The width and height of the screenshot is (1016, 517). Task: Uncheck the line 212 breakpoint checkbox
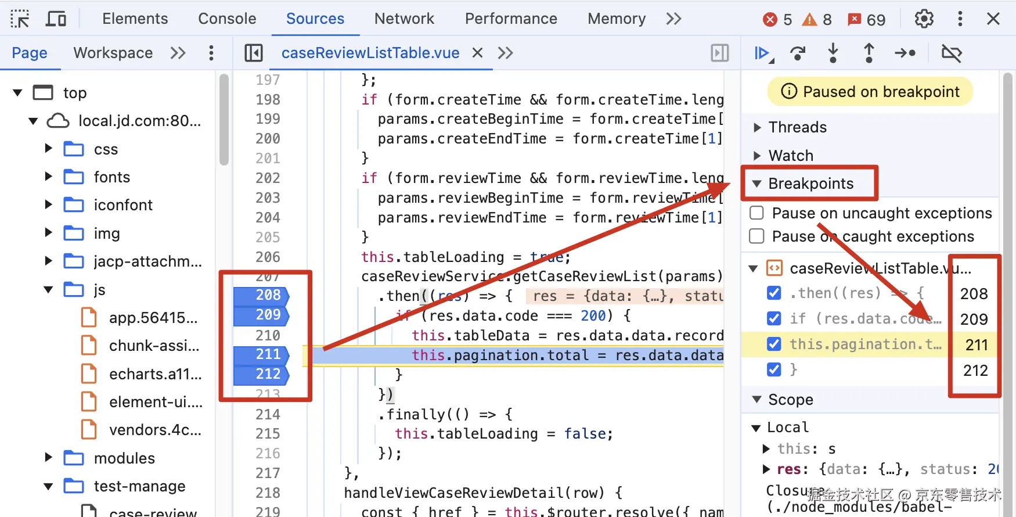pyautogui.click(x=774, y=369)
